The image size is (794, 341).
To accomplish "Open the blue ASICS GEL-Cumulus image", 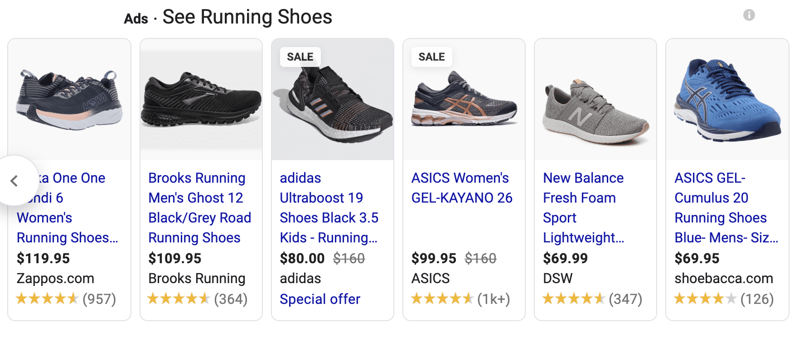I will 727,99.
